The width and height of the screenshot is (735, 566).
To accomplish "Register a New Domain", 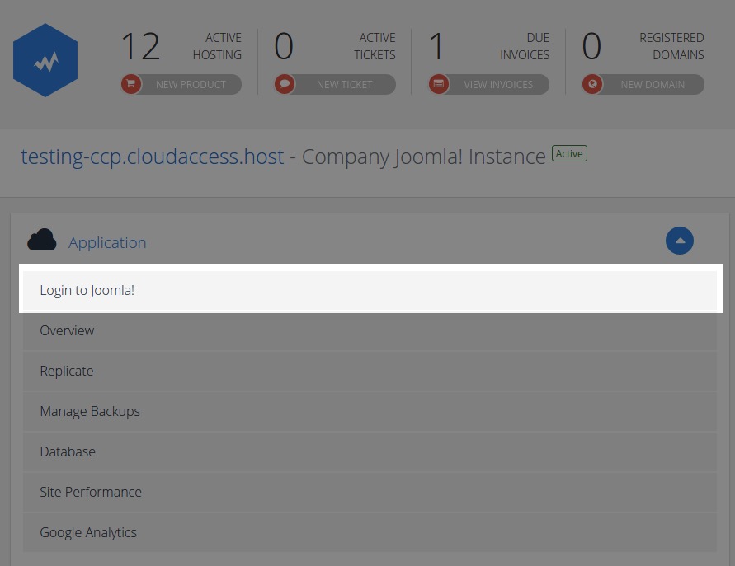I will (643, 84).
